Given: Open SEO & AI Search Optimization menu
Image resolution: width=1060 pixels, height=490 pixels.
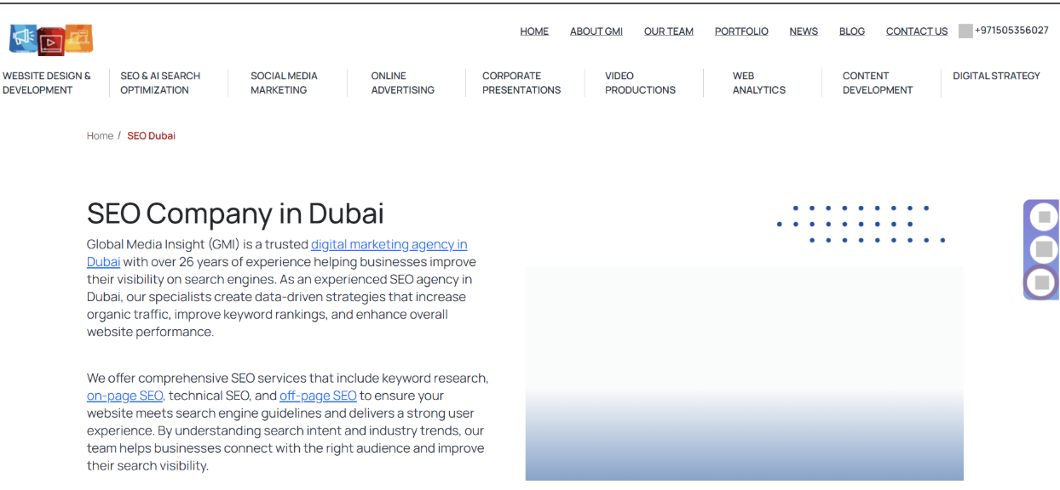Looking at the screenshot, I should coord(160,83).
